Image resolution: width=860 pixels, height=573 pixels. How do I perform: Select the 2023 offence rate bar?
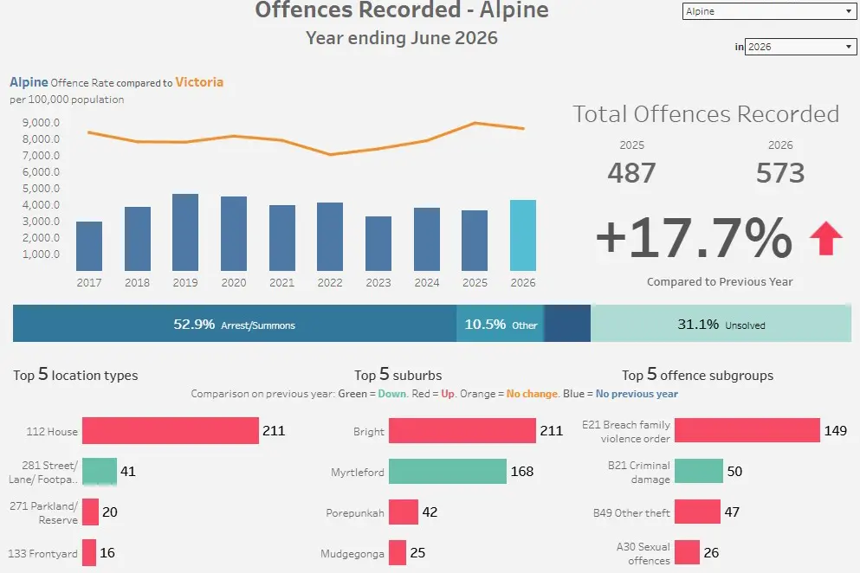coord(378,243)
